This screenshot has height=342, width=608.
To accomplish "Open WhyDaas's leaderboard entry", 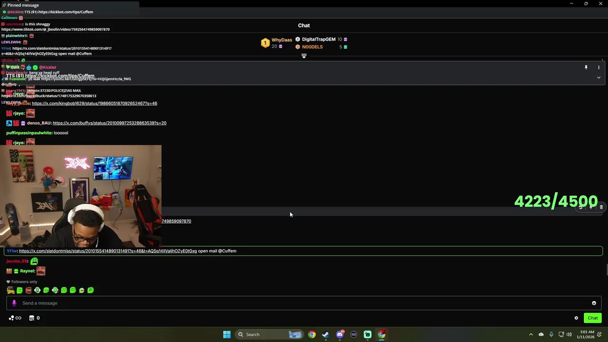I will click(x=275, y=43).
